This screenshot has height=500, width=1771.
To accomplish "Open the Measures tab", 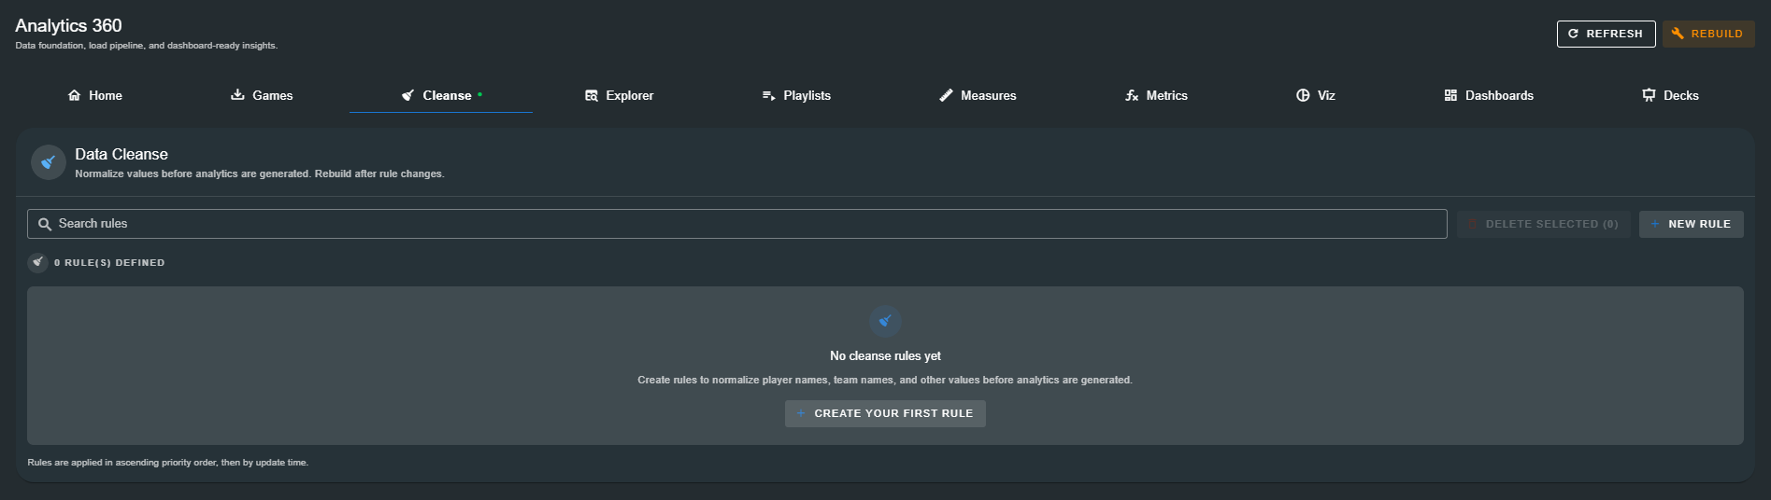I will pyautogui.click(x=978, y=95).
